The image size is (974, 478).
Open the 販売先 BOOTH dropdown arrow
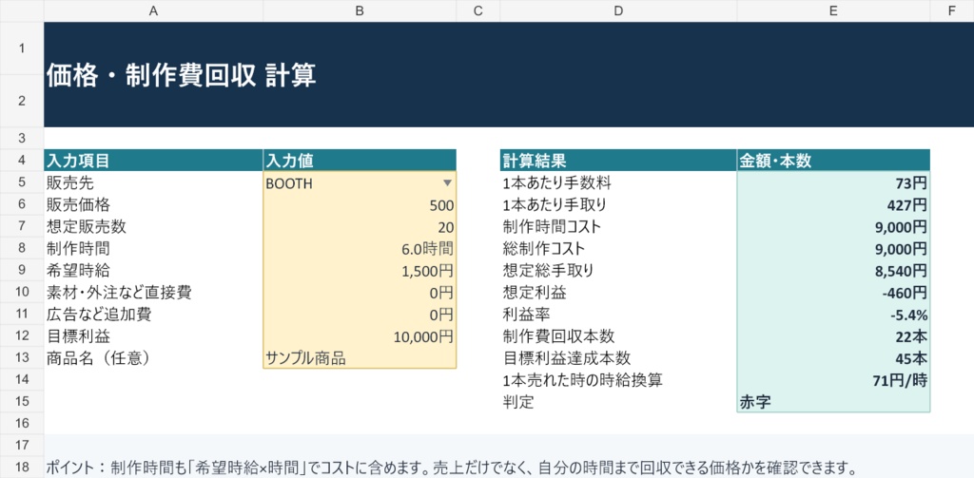(x=447, y=183)
